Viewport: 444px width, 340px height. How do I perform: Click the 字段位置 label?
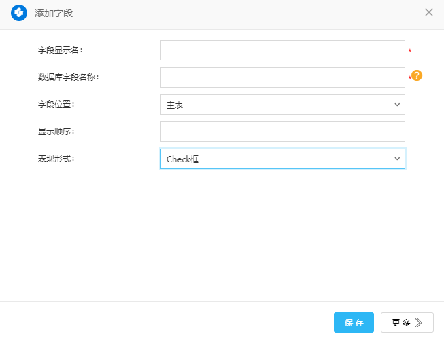56,105
